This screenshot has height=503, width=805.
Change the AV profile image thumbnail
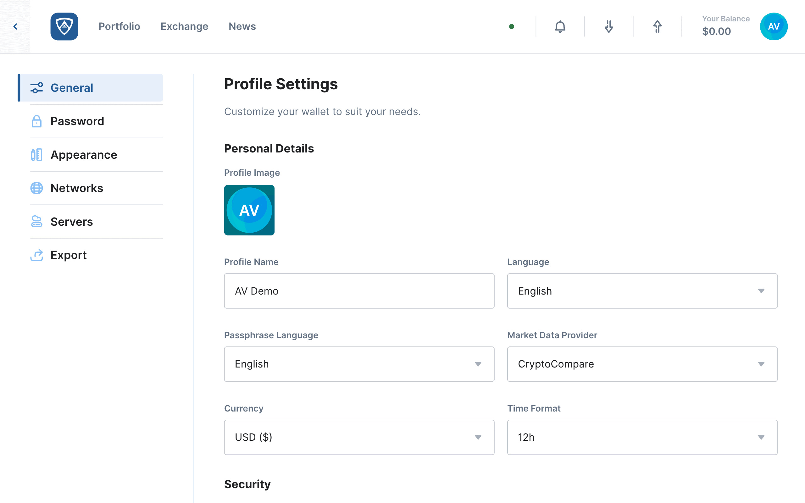coord(249,210)
